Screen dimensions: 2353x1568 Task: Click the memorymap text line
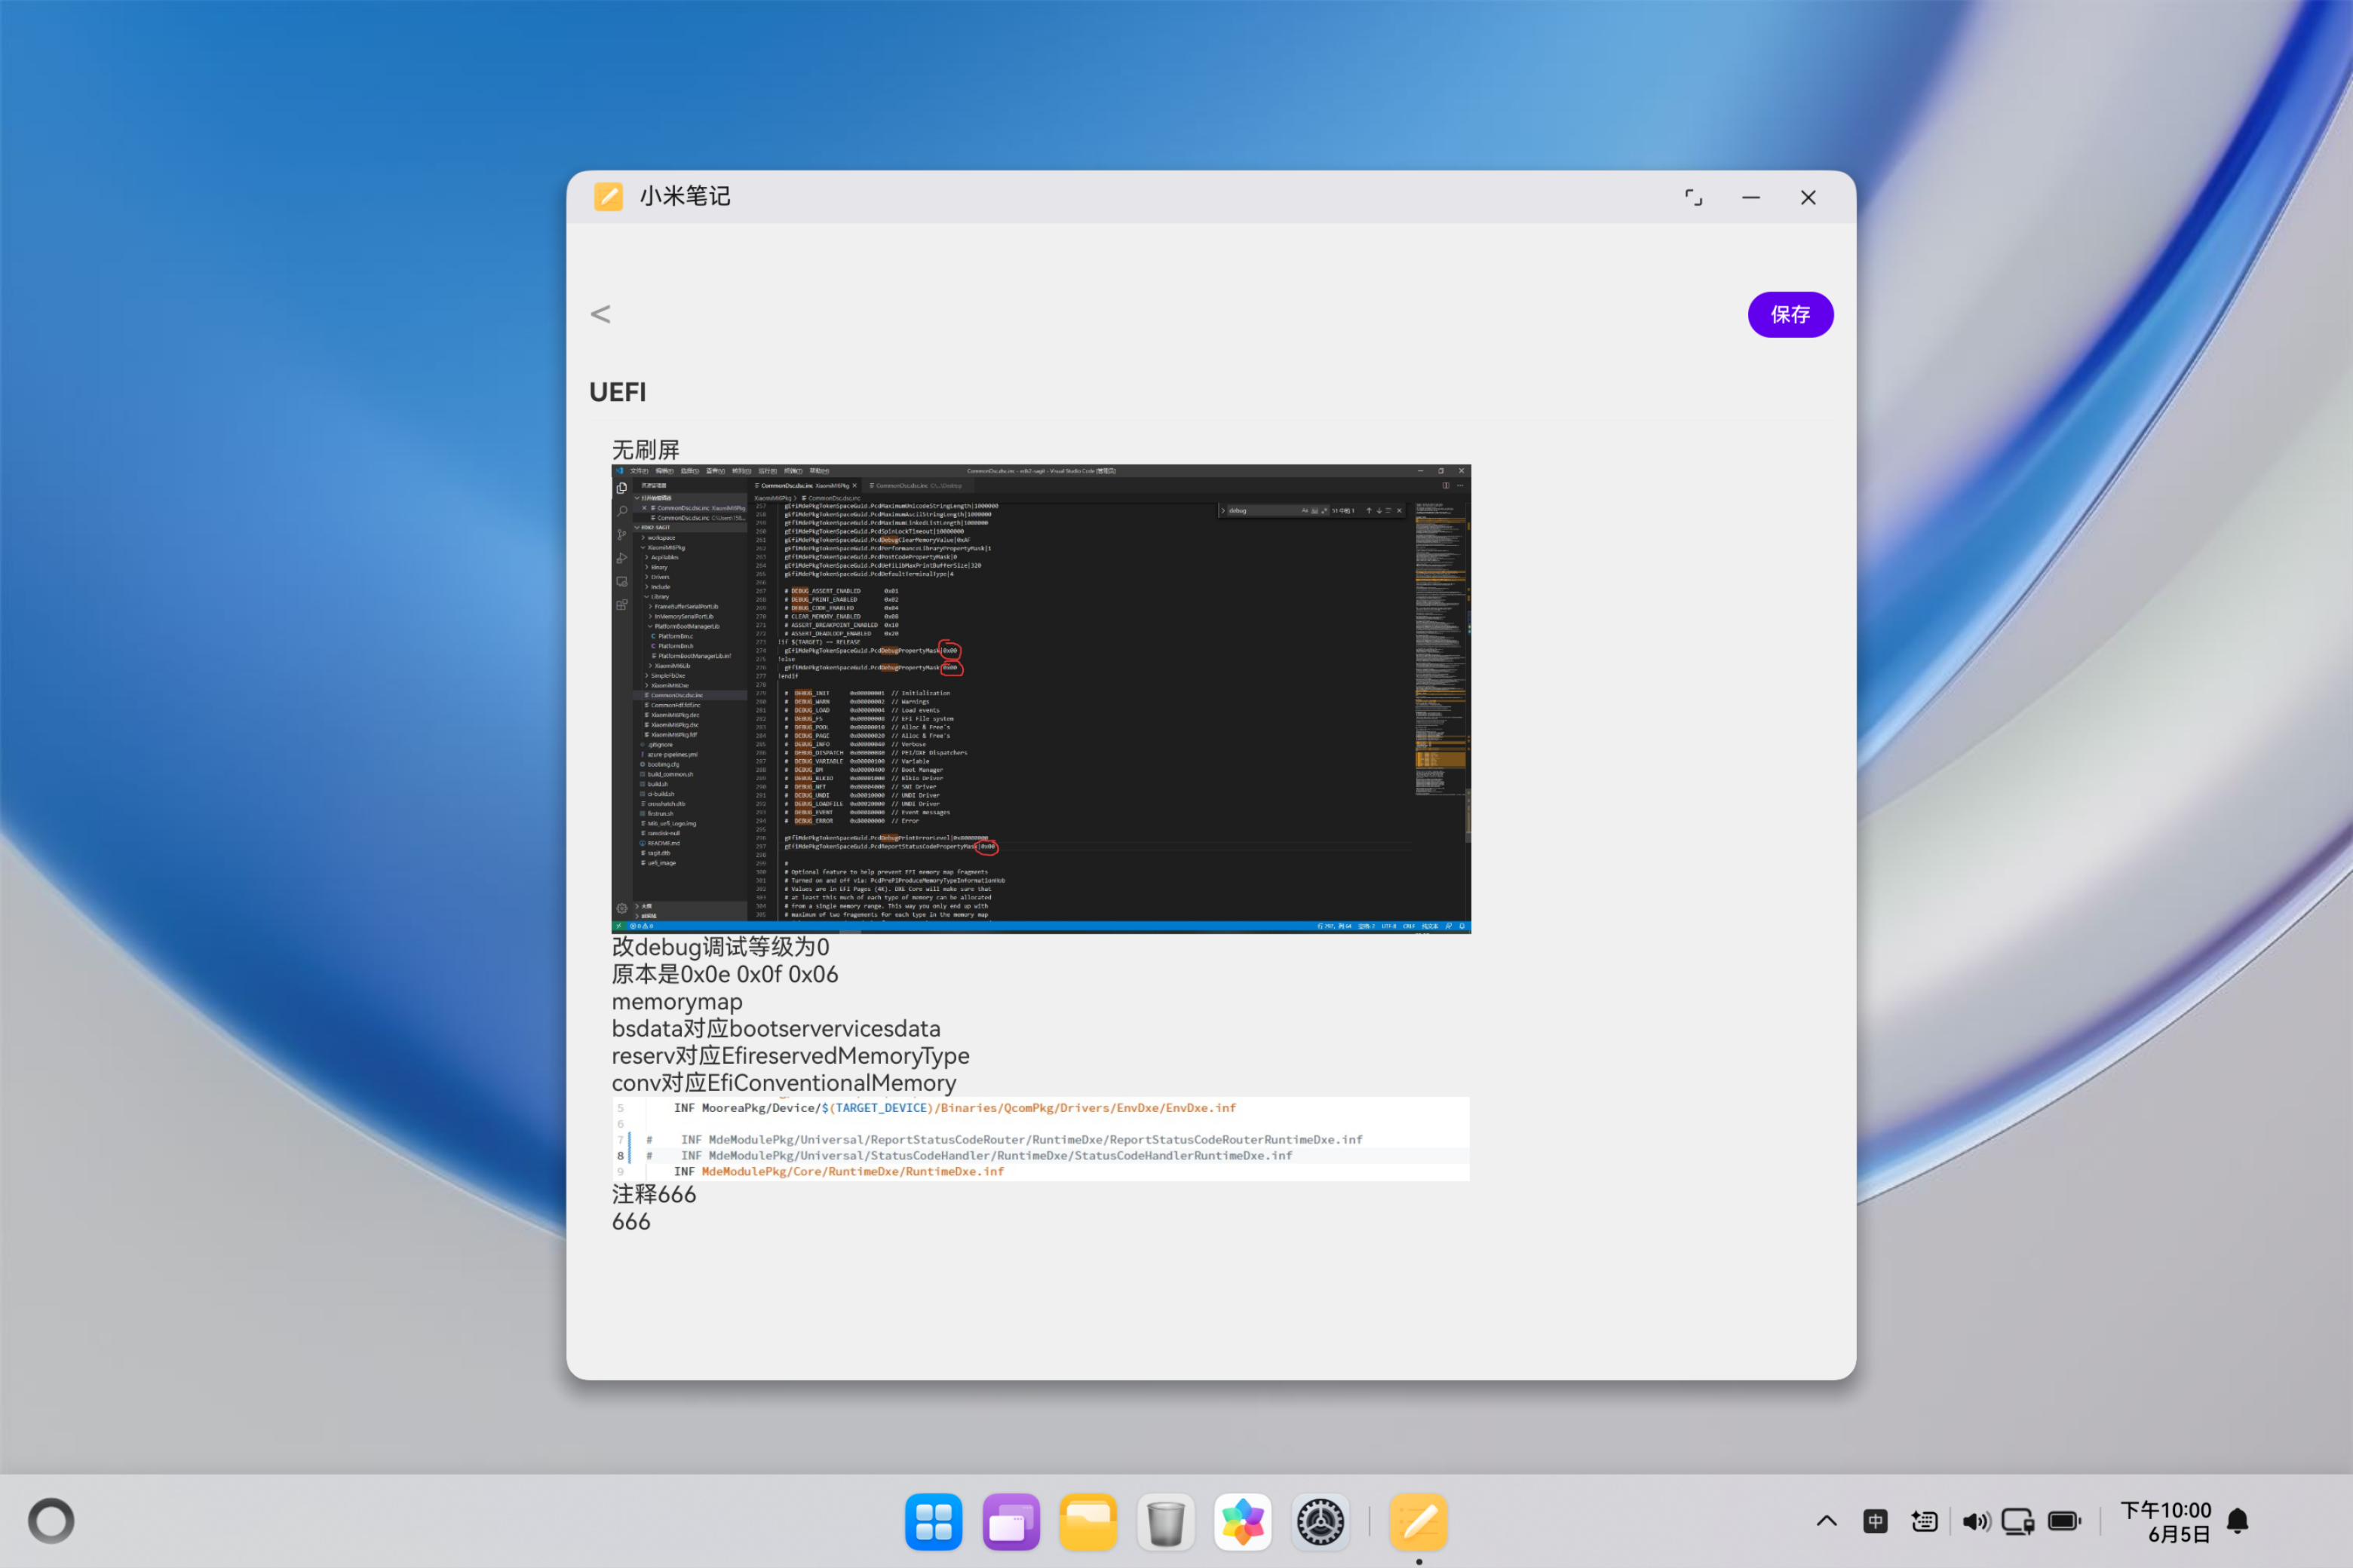tap(677, 1001)
